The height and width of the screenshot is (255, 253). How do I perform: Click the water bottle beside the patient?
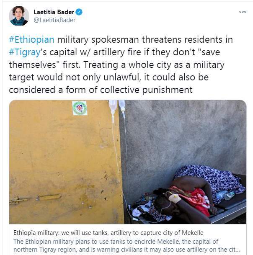[x=225, y=195]
